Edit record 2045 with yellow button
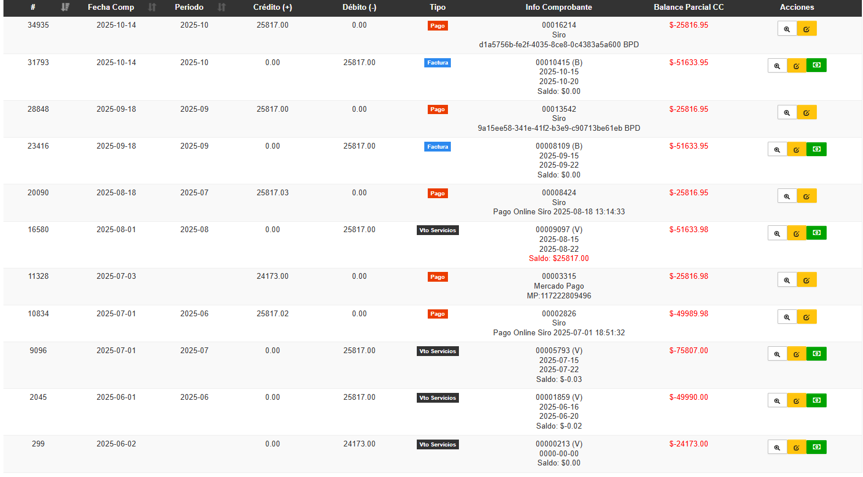Viewport: 863px width, 477px height. [x=796, y=400]
